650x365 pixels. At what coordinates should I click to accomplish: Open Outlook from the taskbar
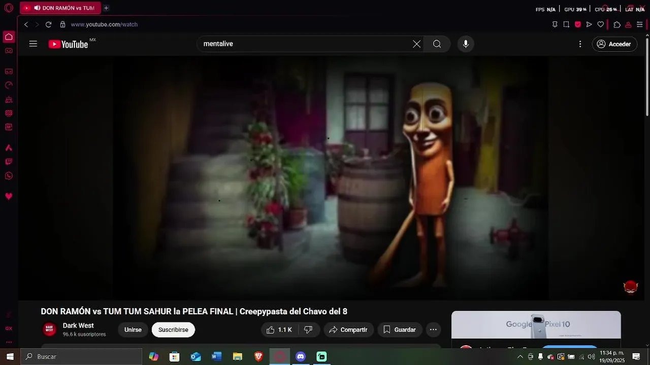[196, 356]
